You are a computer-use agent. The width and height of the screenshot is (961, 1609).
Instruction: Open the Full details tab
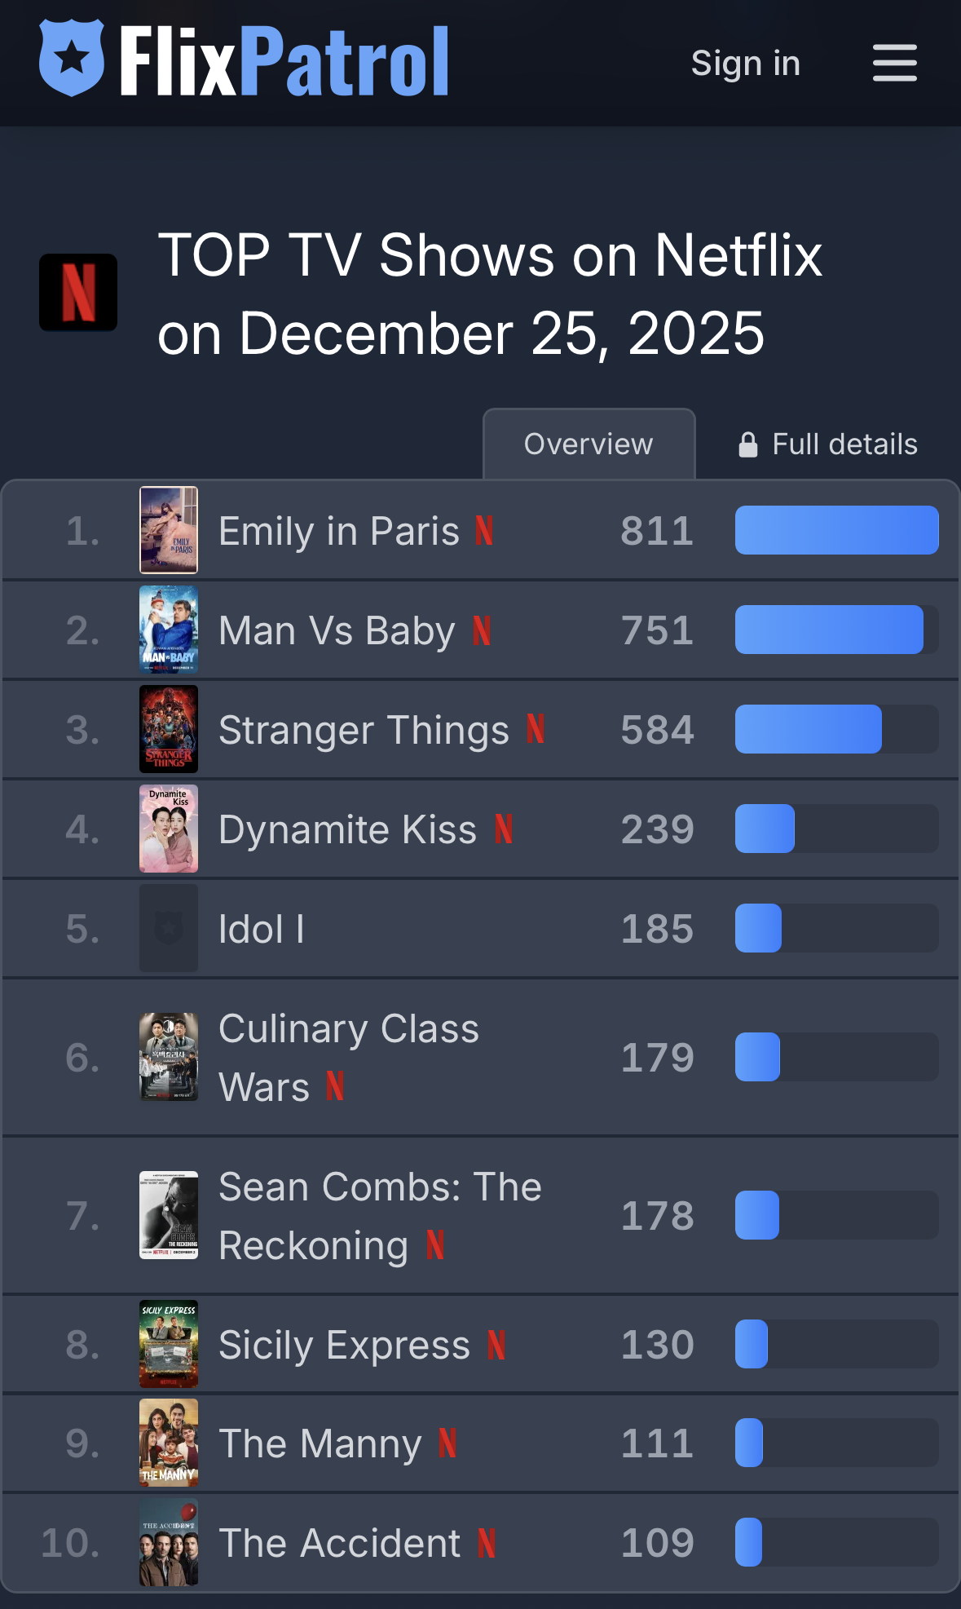tap(828, 444)
